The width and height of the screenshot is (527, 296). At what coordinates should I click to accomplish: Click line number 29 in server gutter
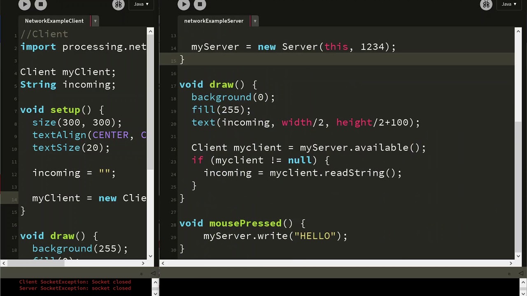173,238
